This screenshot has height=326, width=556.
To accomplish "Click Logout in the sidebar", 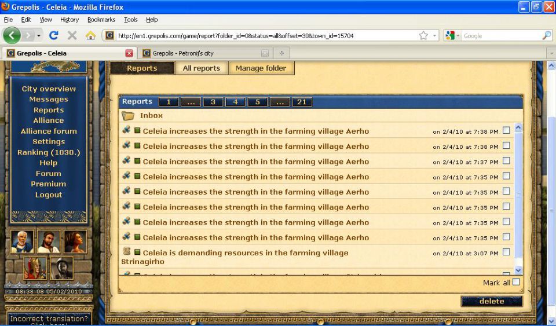I will 49,195.
